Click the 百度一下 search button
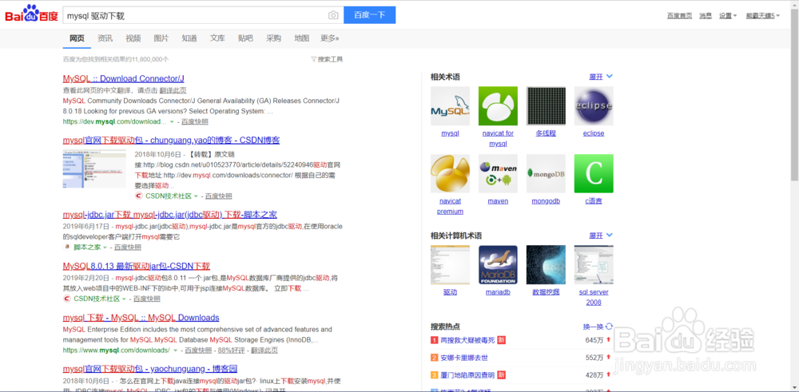This screenshot has height=392, width=799. (369, 15)
